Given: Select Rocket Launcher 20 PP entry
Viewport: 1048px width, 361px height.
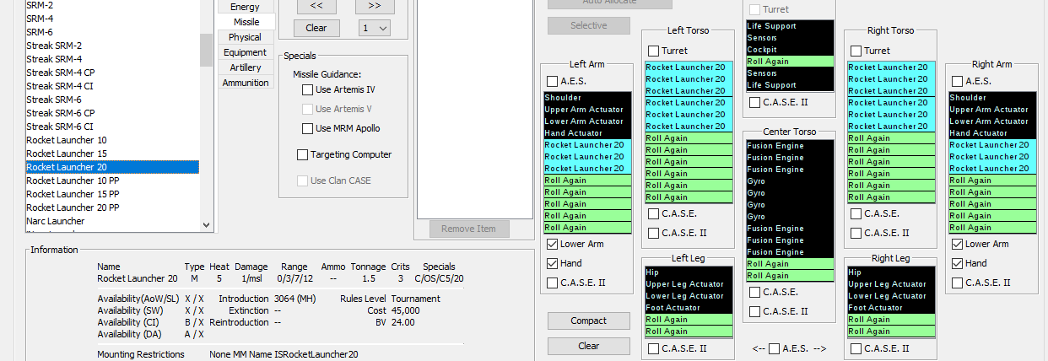Looking at the screenshot, I should click(x=112, y=207).
